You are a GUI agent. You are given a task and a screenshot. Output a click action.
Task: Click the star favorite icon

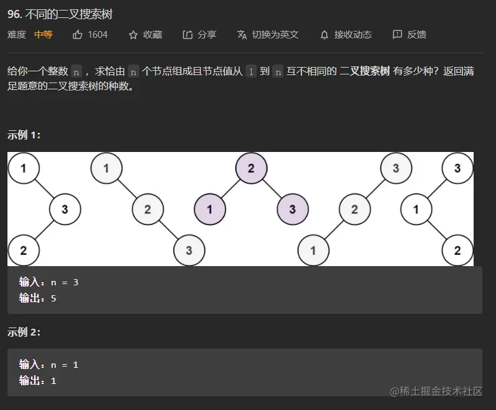pyautogui.click(x=133, y=35)
